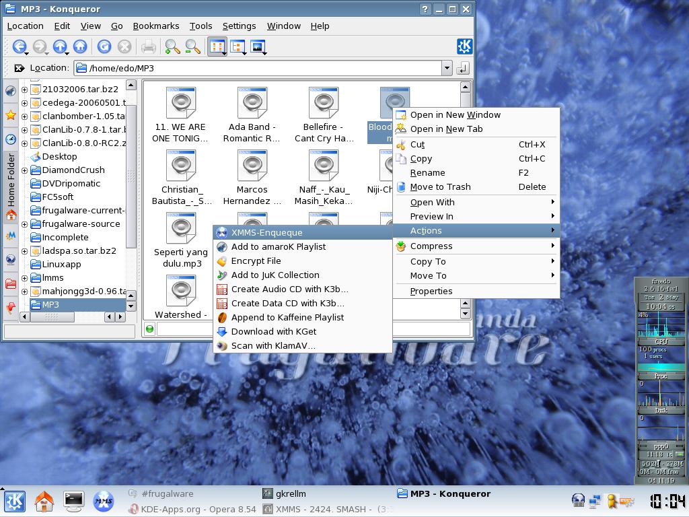Image resolution: width=689 pixels, height=517 pixels.
Task: Open the KDE K-Menu start button
Action: [x=15, y=502]
